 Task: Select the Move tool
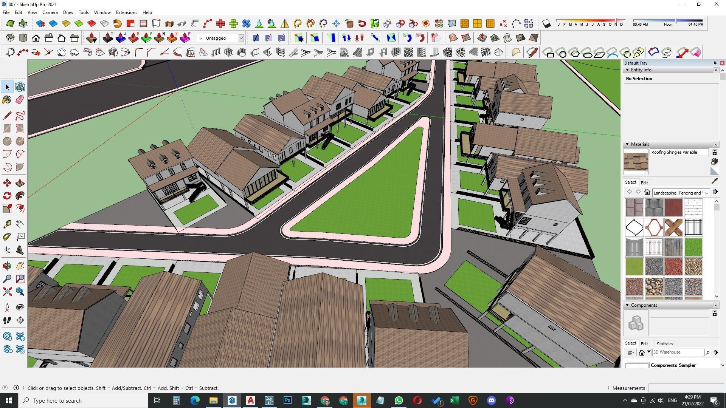(7, 183)
